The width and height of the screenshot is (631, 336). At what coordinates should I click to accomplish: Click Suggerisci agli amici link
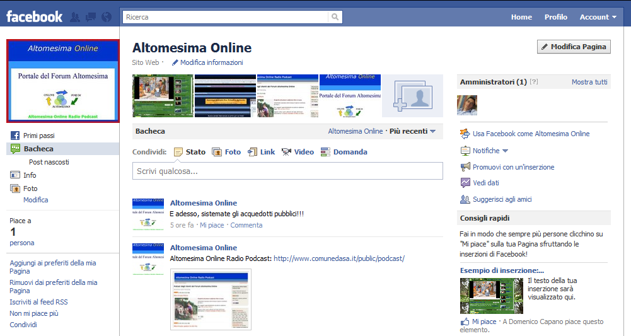pyautogui.click(x=502, y=199)
